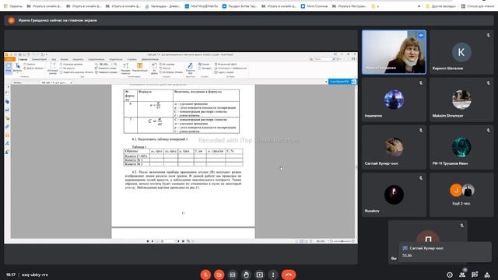Viewport: 498px width, 280px height.
Task: Select the Insaneron participant tile
Action: coord(394,100)
